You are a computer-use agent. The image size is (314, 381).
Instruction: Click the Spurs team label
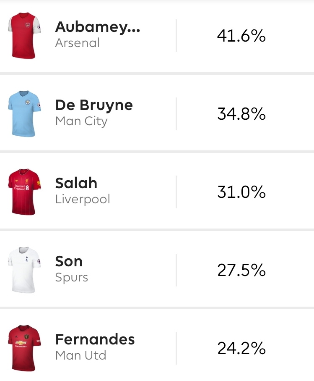click(72, 278)
